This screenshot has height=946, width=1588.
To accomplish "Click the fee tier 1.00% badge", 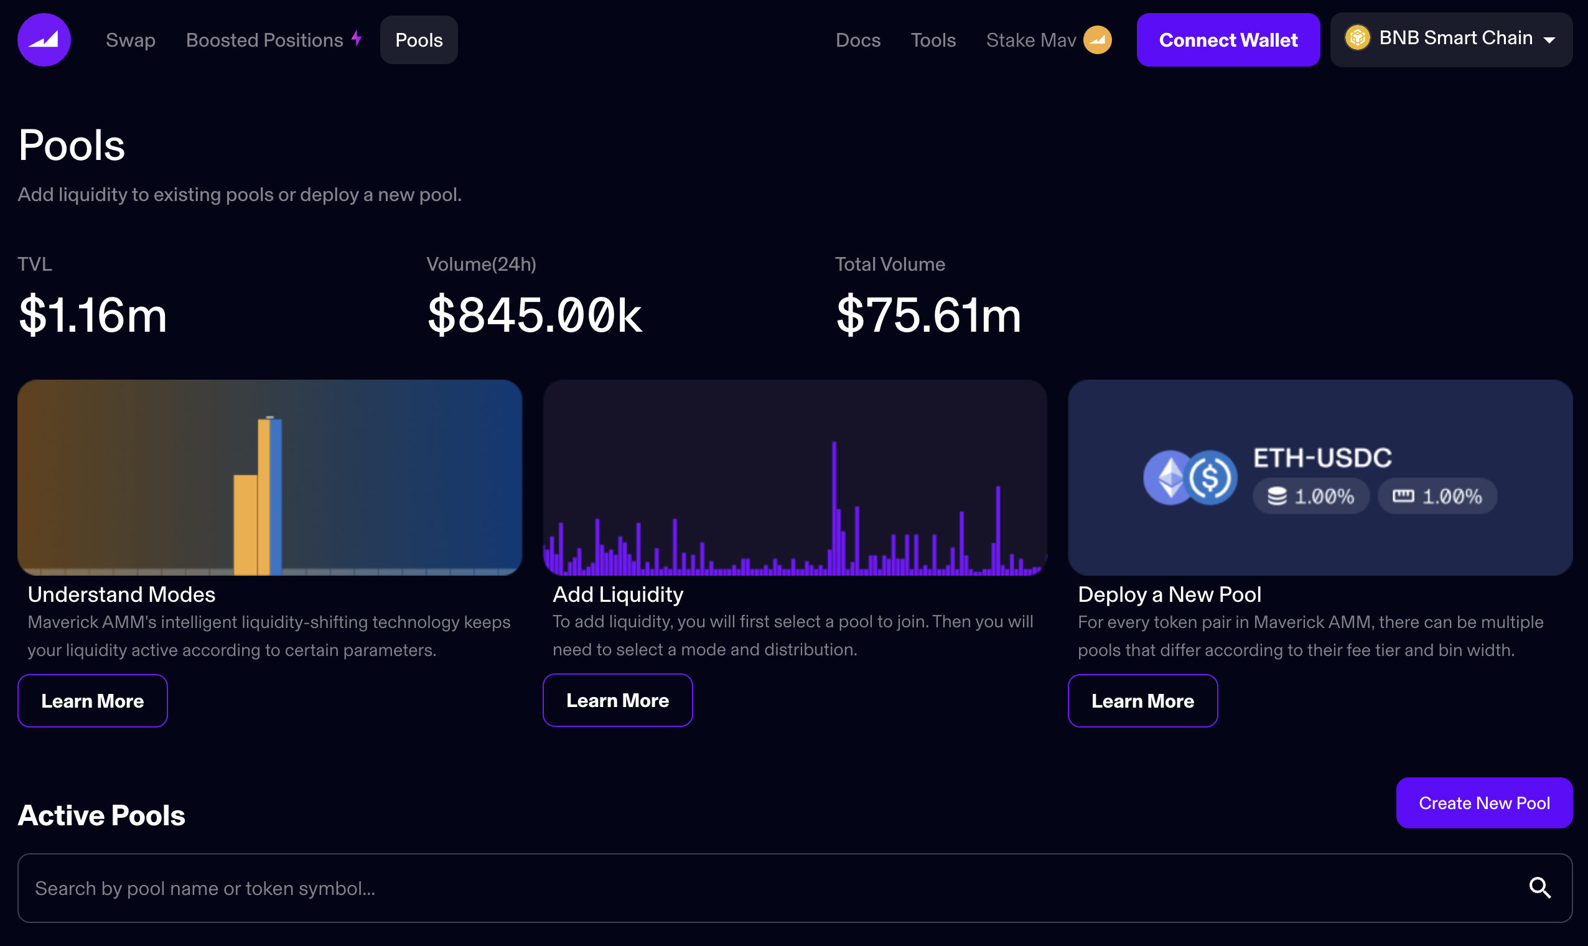I will pyautogui.click(x=1311, y=496).
